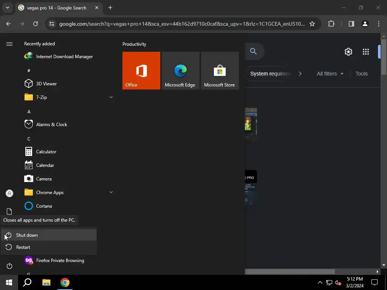This screenshot has width=387, height=290.
Task: Click the Office tile
Action: tap(141, 71)
